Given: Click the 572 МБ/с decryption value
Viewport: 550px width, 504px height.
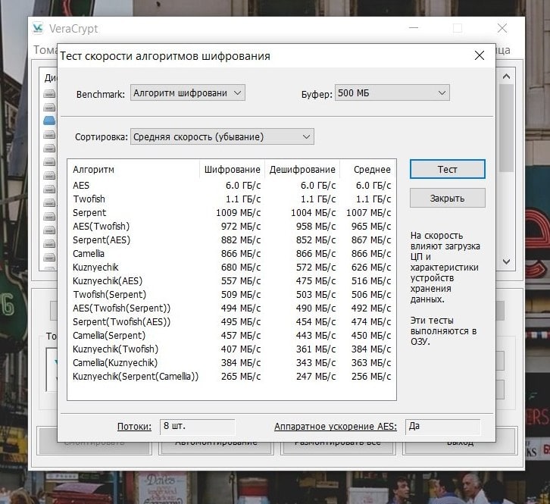Looking at the screenshot, I should click(x=316, y=268).
